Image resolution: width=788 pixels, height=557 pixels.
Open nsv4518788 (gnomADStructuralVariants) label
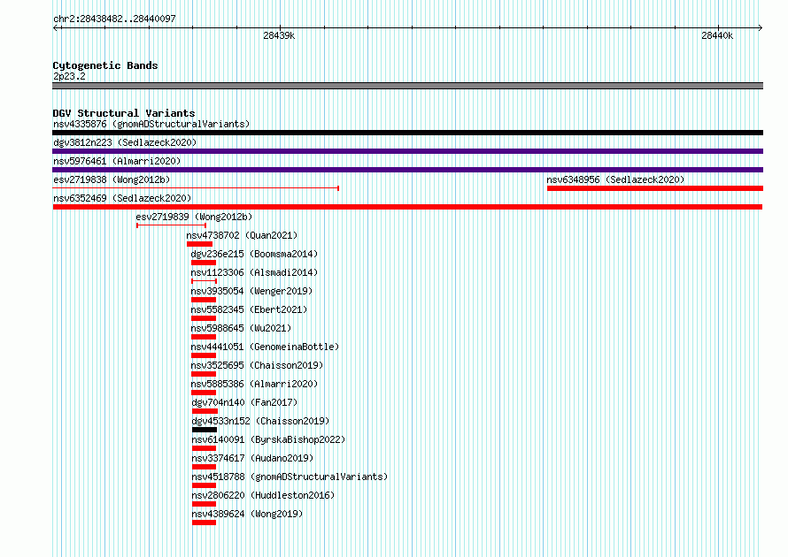pyautogui.click(x=290, y=477)
